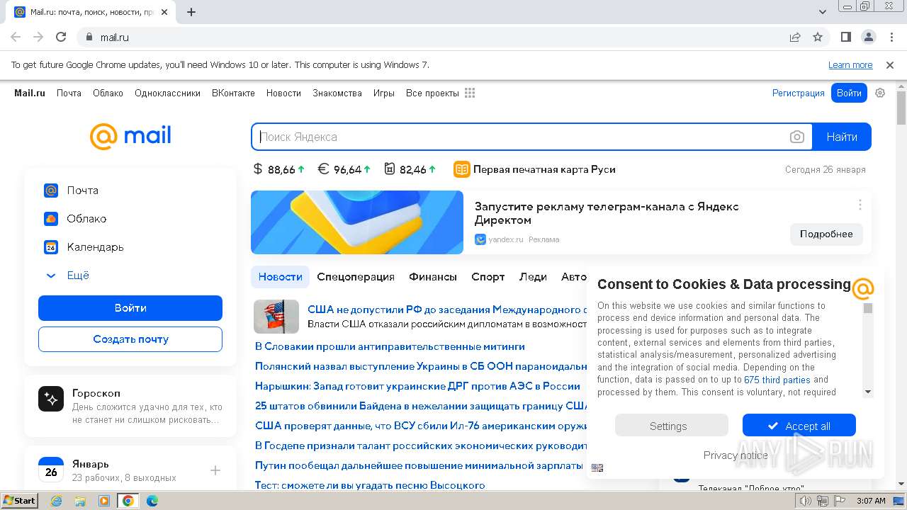Screen dimensions: 907x510
Task: Click the Подробнее ad button
Action: click(826, 234)
